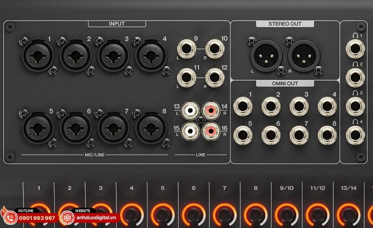Click the headphone icon labeled 1

click(x=355, y=36)
